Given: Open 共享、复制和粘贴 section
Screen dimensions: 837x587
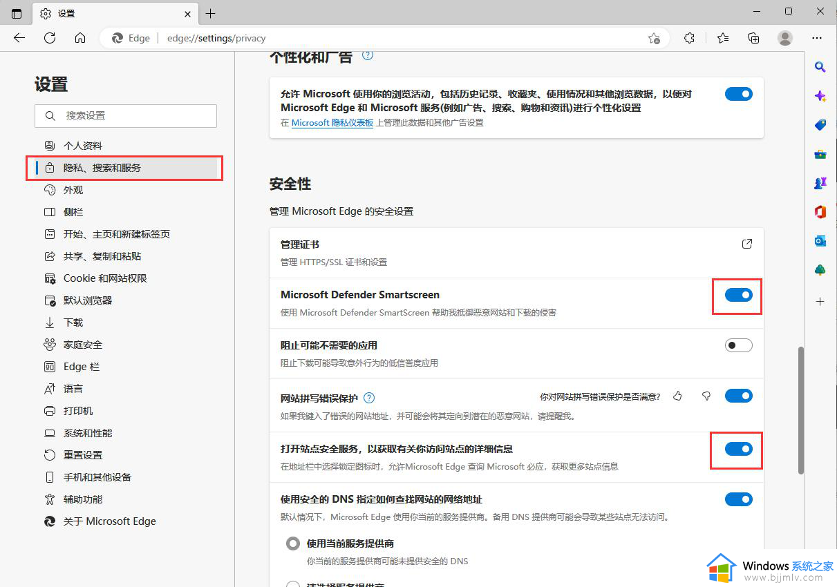Looking at the screenshot, I should click(x=126, y=256).
